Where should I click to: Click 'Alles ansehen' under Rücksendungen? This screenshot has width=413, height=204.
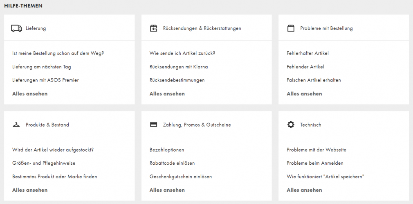[x=167, y=94]
